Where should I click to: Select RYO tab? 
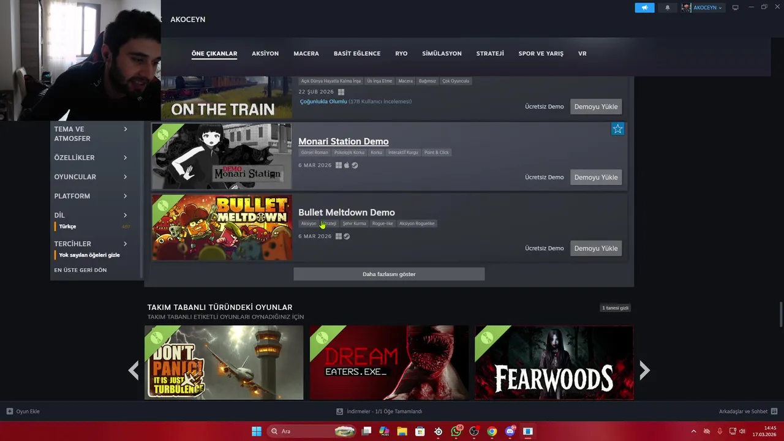[401, 53]
